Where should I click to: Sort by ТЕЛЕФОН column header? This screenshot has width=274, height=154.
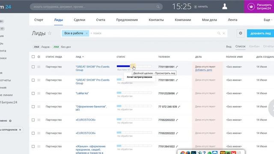[x=164, y=57]
